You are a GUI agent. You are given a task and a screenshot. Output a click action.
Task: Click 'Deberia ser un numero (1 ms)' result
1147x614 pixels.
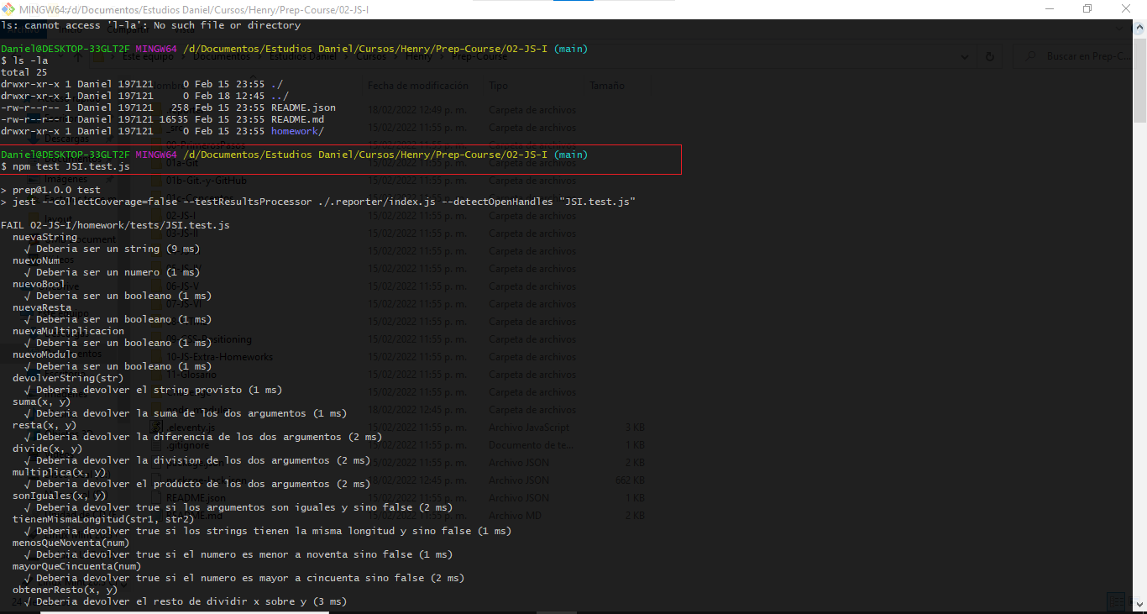click(x=112, y=272)
